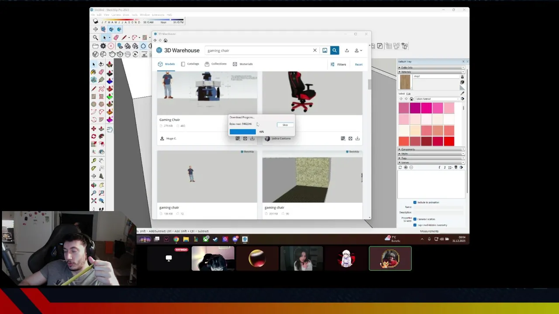Toggle Camera Location checkbox
559x314 pixels.
coord(415,219)
